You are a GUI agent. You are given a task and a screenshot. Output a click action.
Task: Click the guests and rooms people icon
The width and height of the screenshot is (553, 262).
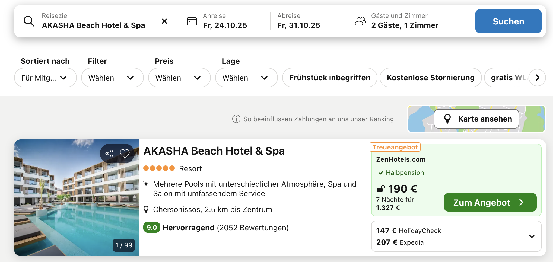360,21
